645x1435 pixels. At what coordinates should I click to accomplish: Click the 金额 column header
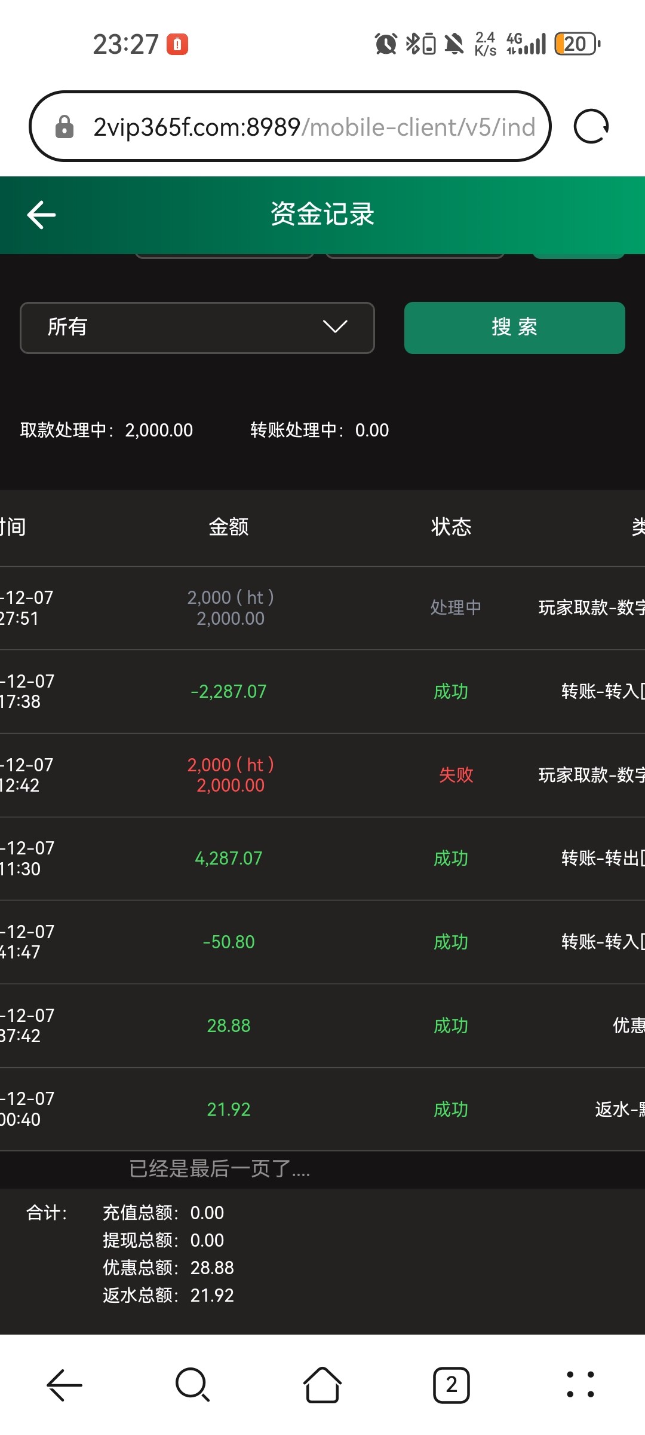(x=228, y=527)
